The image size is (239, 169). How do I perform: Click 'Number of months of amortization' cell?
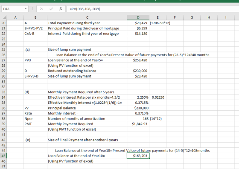point(87,119)
